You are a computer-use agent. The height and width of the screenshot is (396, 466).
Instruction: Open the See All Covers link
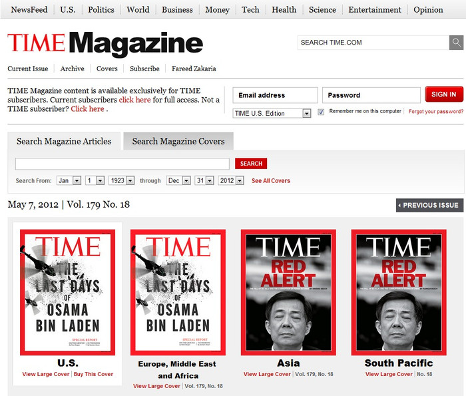[271, 180]
